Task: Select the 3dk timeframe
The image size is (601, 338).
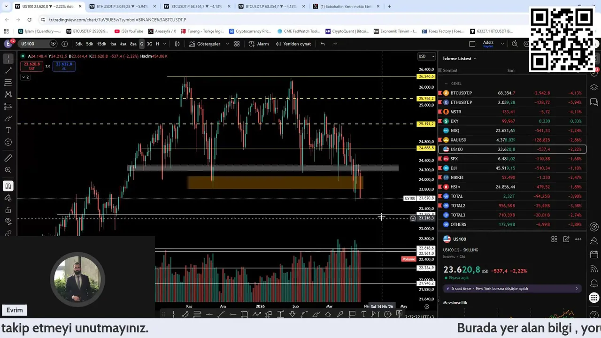Action: (79, 44)
